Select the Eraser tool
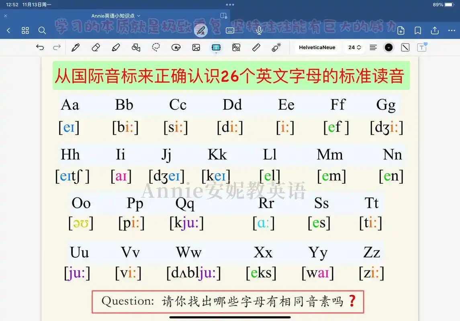This screenshot has height=321, width=460. tap(96, 47)
